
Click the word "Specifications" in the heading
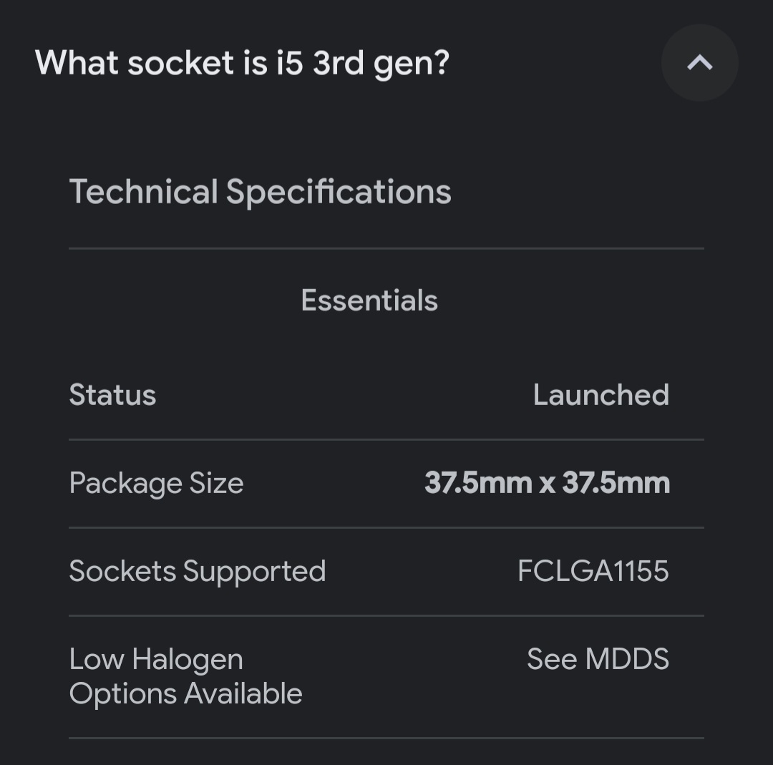pos(339,192)
